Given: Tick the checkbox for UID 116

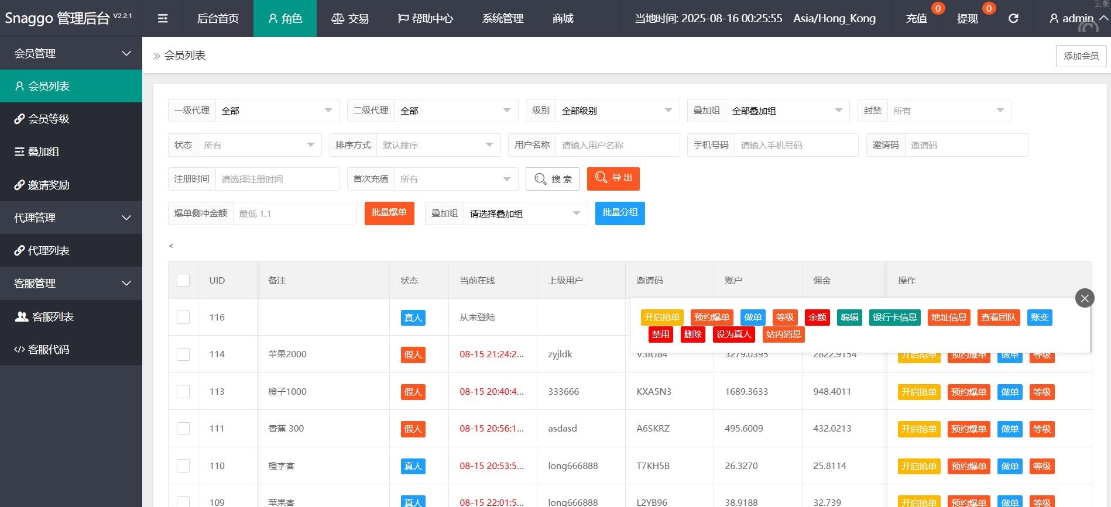Looking at the screenshot, I should 183,317.
